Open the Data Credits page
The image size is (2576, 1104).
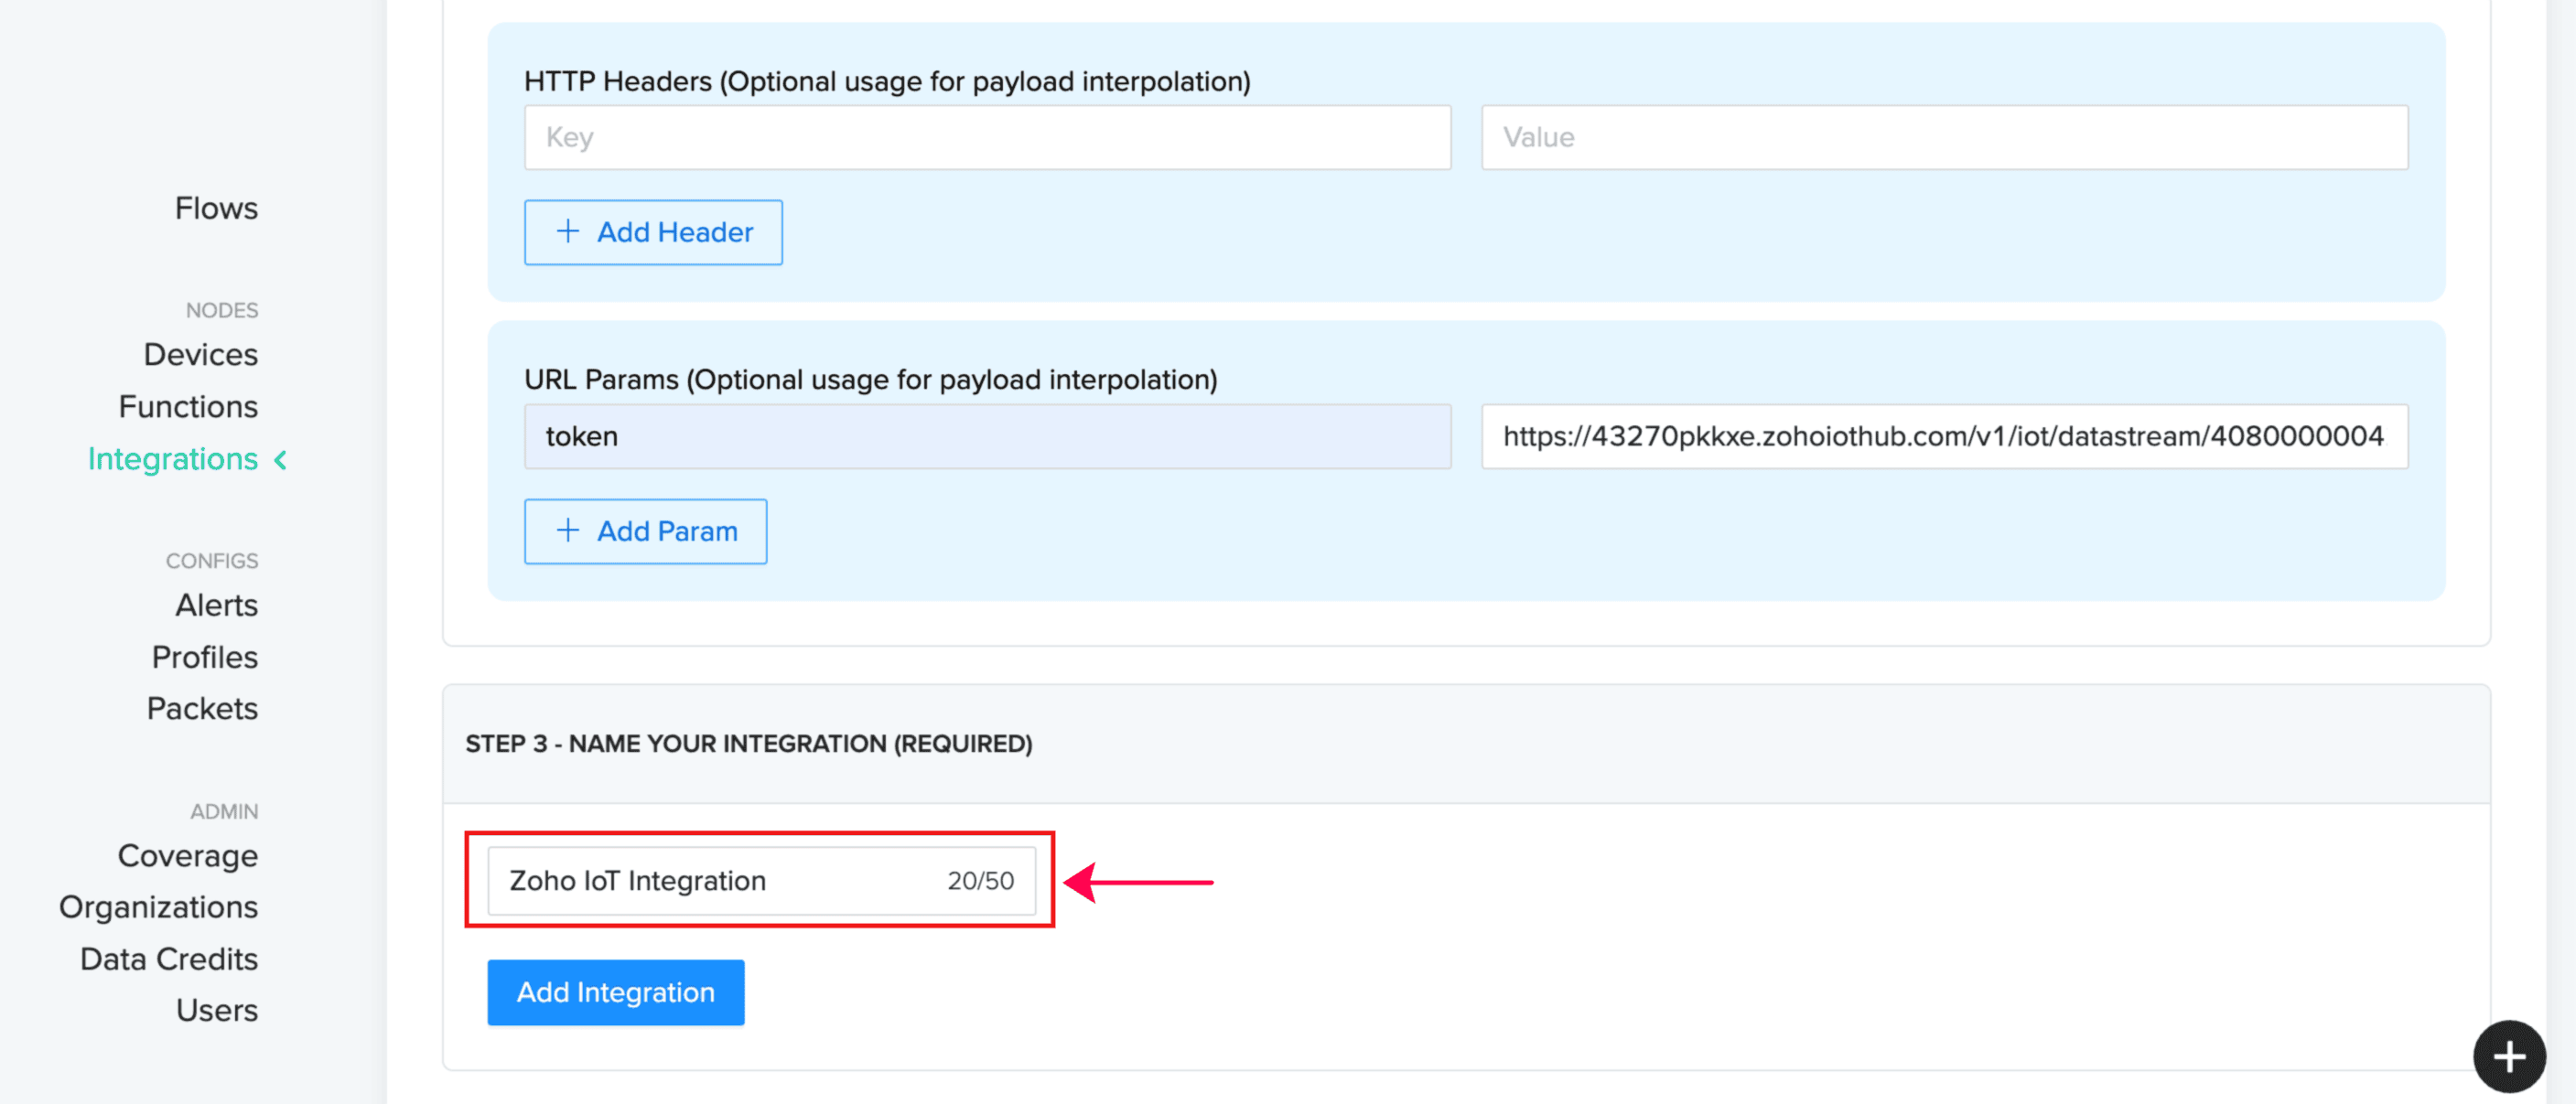pyautogui.click(x=169, y=959)
